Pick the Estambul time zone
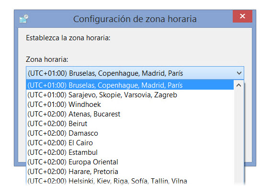272x186 pixels. (x=130, y=152)
